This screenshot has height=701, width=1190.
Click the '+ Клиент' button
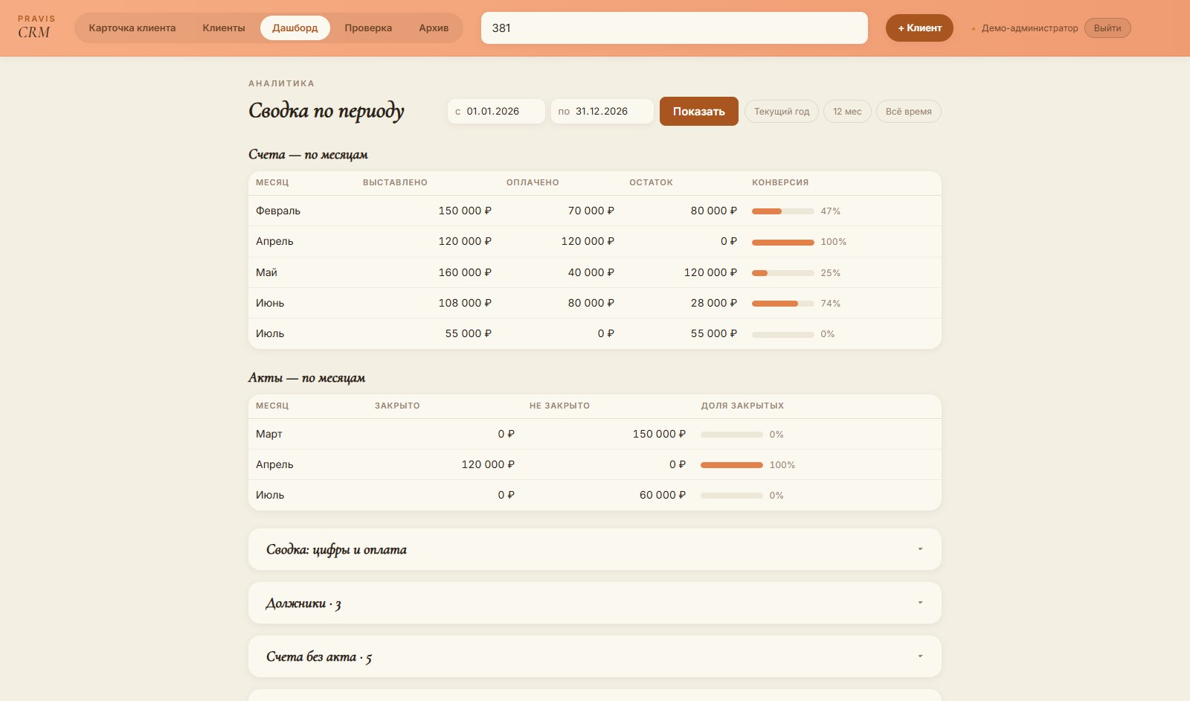pos(919,28)
